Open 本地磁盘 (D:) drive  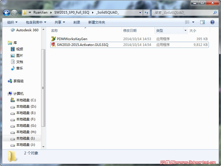click(23, 107)
